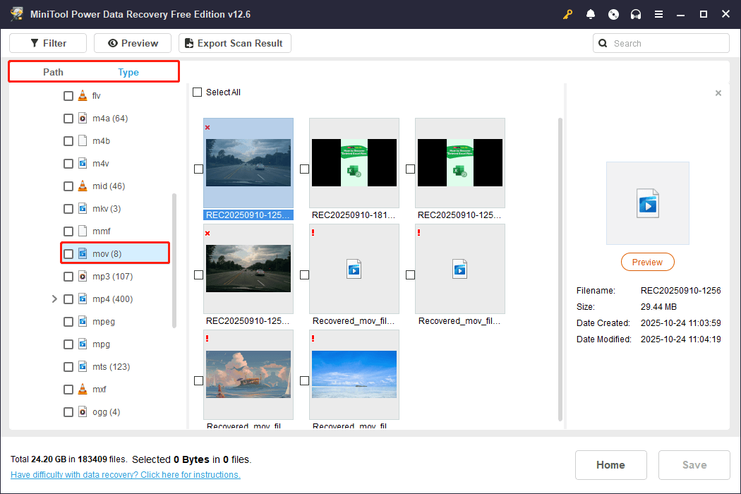Screen dimensions: 741x494
Task: Switch to the Path tab
Action: coord(52,71)
